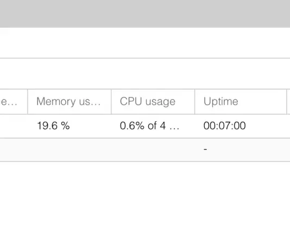Select empty memory usage cell in second row
The image size is (290, 251).
[70, 149]
